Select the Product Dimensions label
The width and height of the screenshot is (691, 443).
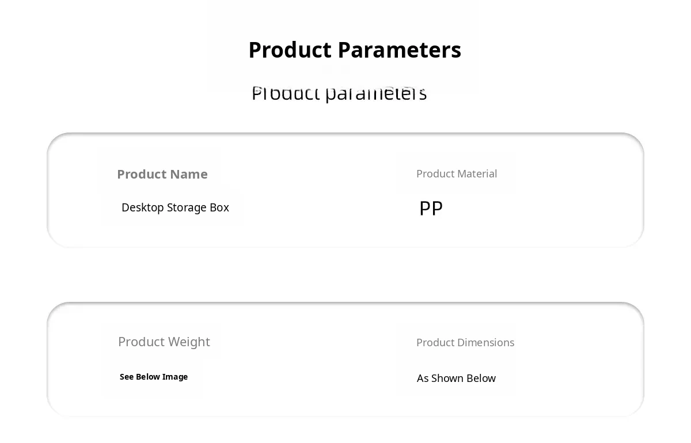(465, 342)
